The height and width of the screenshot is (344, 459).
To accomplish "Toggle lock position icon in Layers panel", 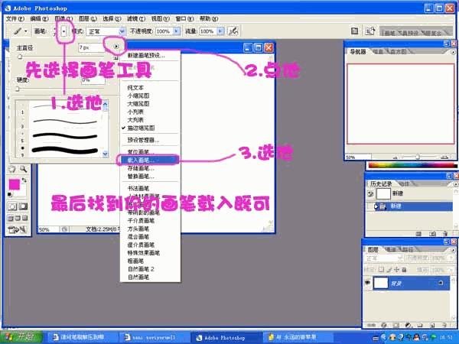I will [x=396, y=269].
